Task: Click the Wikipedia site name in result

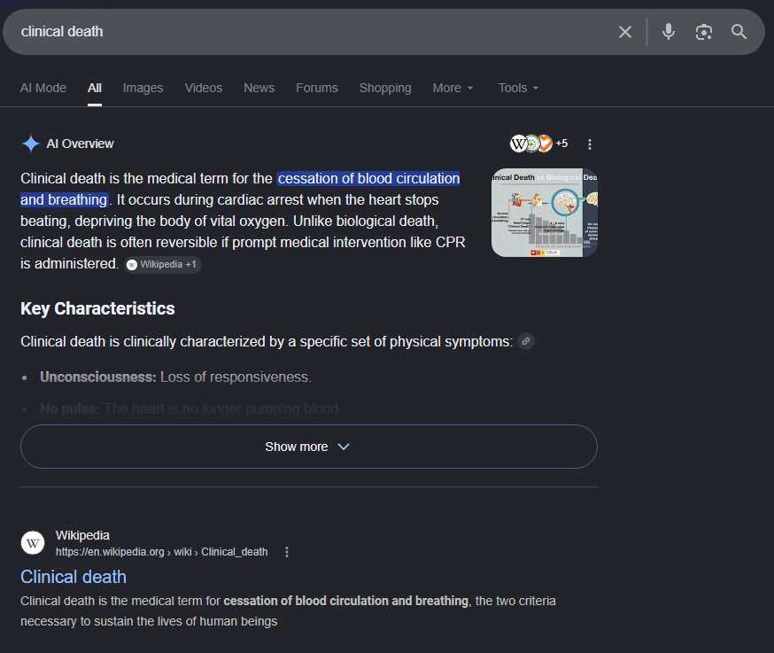Action: 82,535
